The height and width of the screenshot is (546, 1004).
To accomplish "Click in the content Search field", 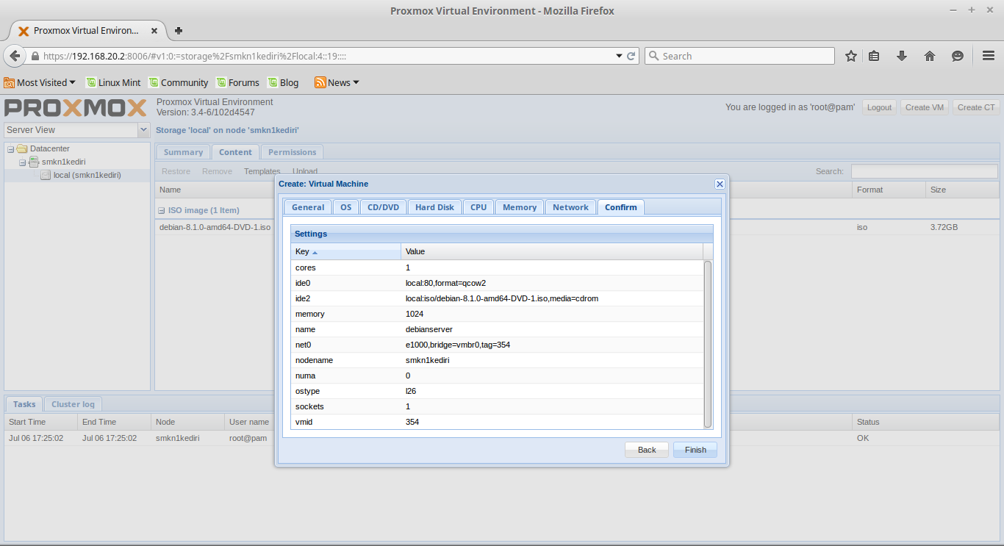I will [924, 171].
